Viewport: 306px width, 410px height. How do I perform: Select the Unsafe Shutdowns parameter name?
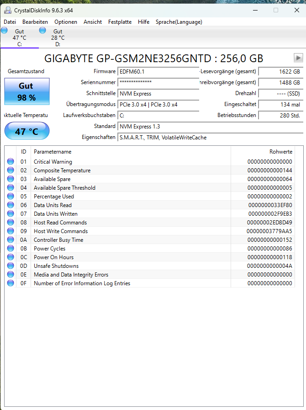pyautogui.click(x=56, y=266)
